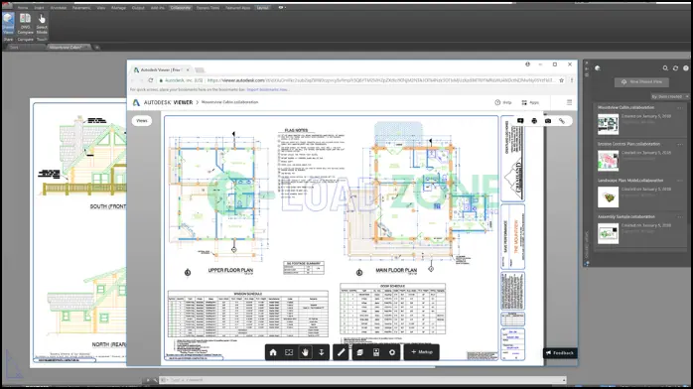Click the comment icon in viewer
The width and height of the screenshot is (693, 389).
(x=520, y=121)
